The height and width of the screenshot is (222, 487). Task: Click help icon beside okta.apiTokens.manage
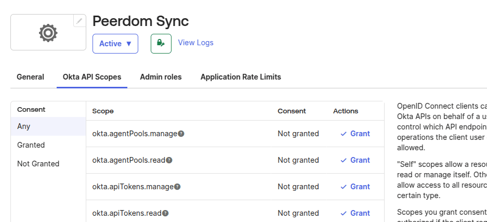[x=178, y=187]
